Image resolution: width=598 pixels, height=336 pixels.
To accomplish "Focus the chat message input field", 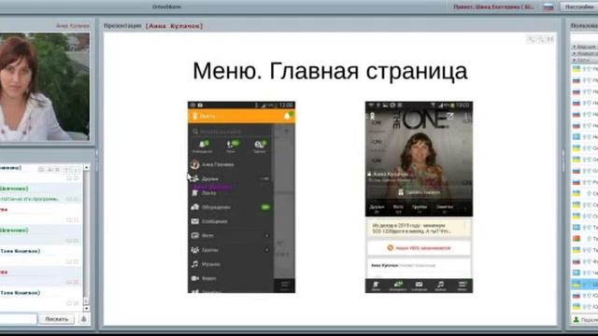I will (x=18, y=319).
